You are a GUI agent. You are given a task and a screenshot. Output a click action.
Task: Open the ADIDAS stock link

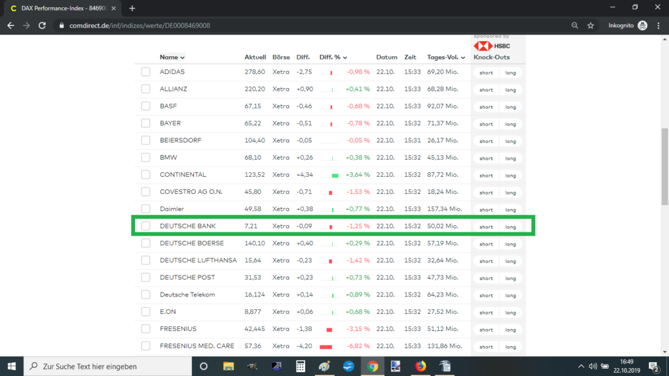click(172, 72)
